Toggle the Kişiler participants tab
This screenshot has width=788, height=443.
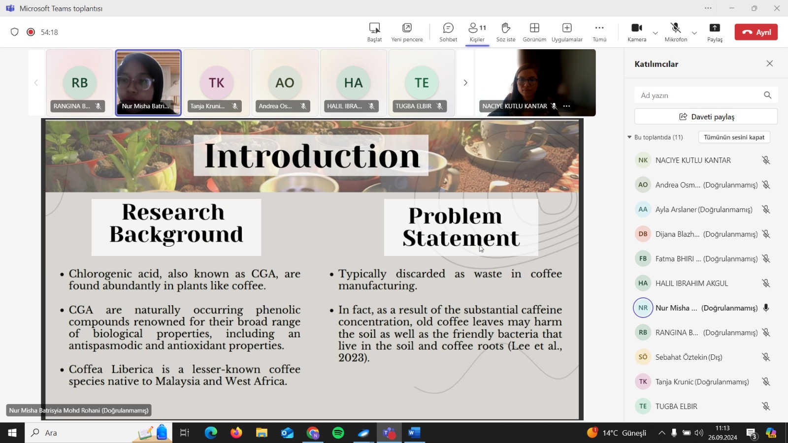[x=477, y=32]
